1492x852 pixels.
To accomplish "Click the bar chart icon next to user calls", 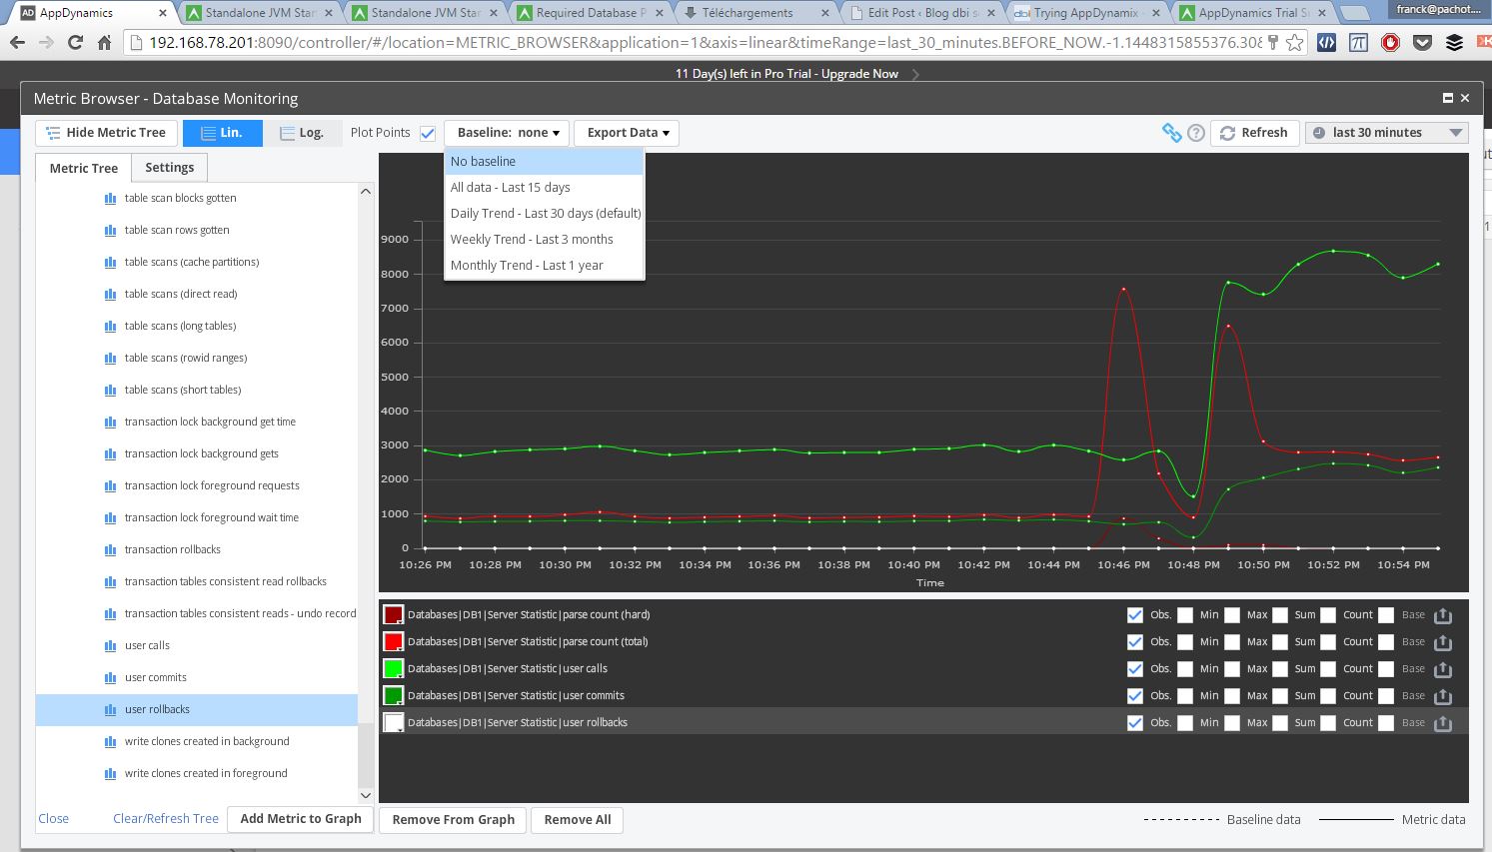I will pyautogui.click(x=110, y=646).
